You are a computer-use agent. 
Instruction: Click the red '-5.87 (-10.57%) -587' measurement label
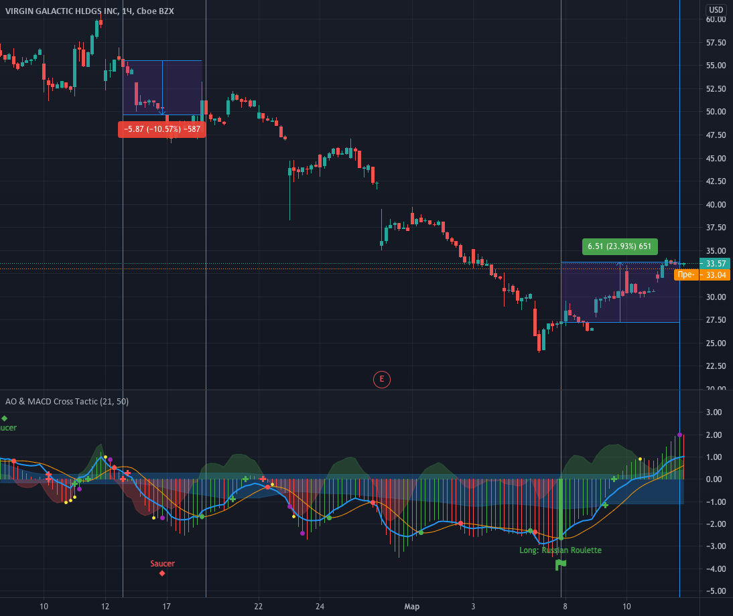tap(161, 129)
